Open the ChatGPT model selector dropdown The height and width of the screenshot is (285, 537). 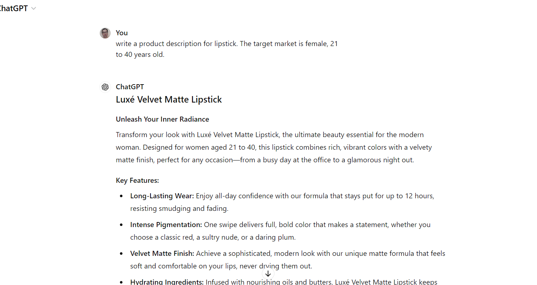14,8
